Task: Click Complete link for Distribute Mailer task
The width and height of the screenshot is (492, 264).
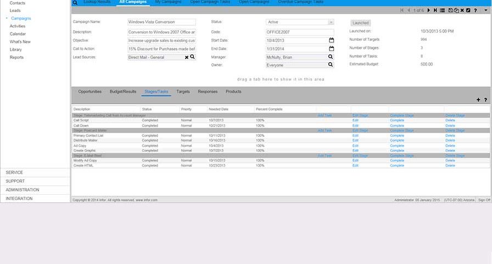Action: tap(397, 140)
